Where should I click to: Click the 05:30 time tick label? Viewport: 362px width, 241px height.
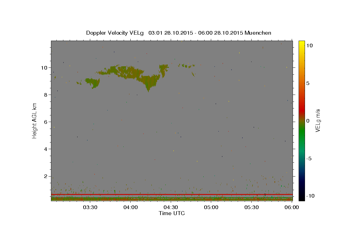(x=252, y=207)
